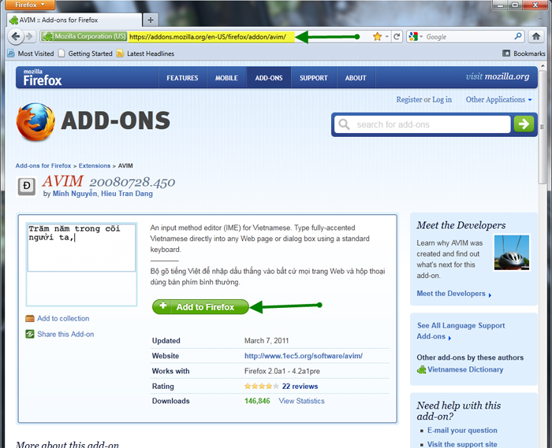Open author Hieu Tran Dang's profile link

127,194
